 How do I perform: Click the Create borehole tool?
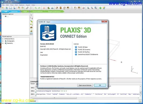(x=31, y=24)
